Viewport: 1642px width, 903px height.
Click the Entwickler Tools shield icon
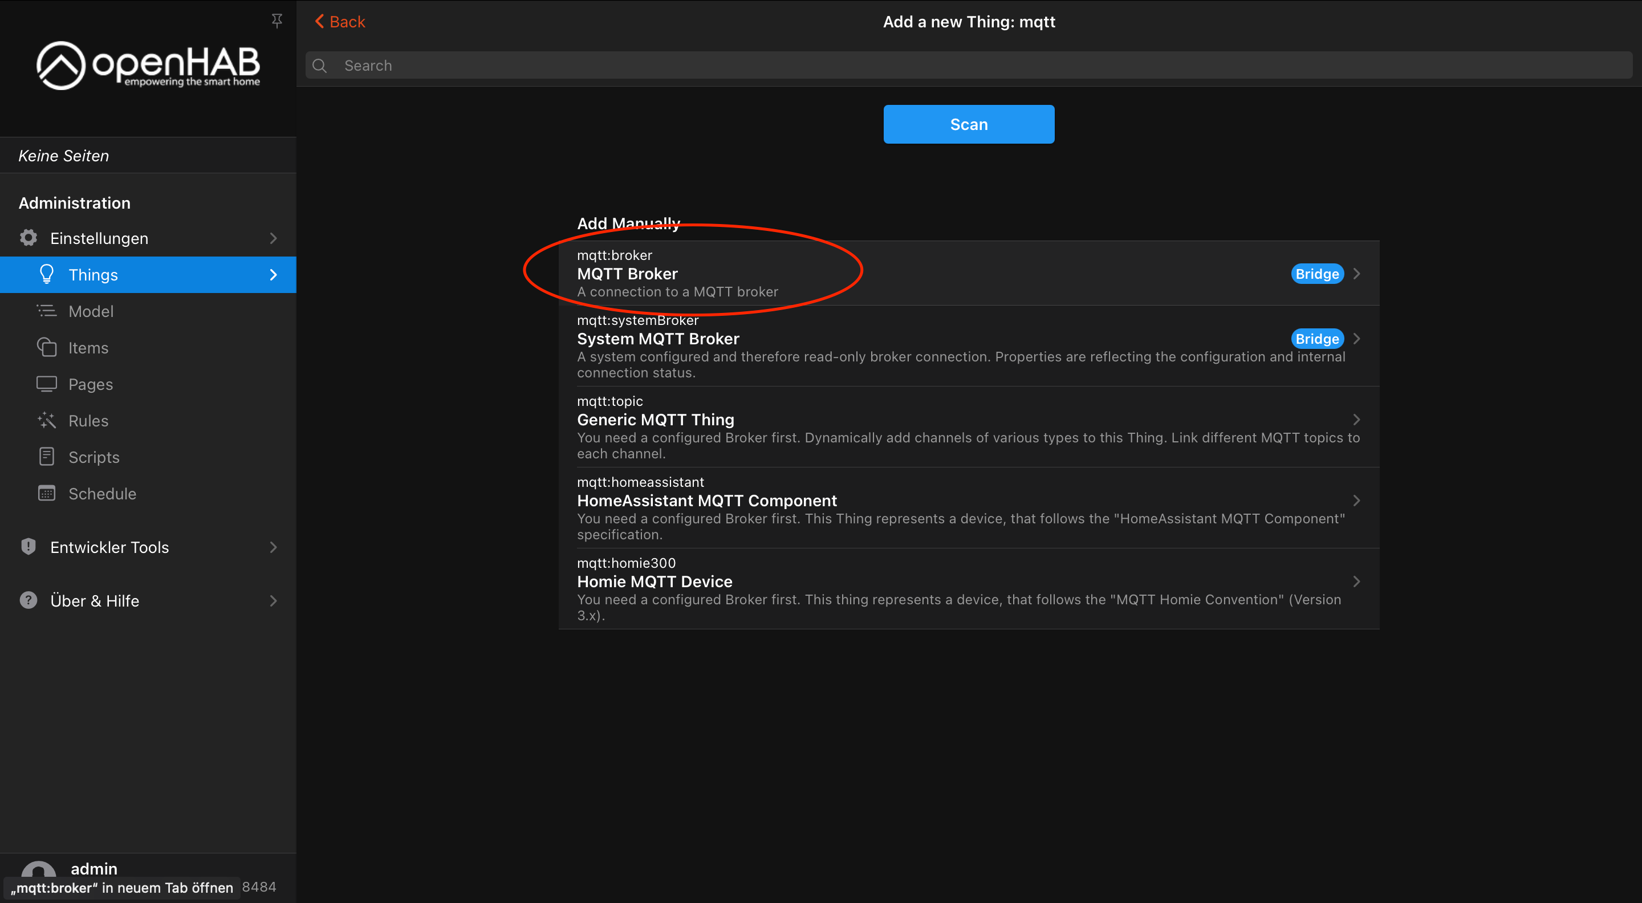tap(28, 547)
